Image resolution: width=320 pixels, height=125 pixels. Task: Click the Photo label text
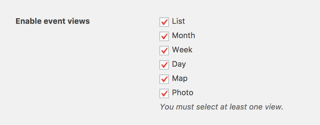coord(183,93)
